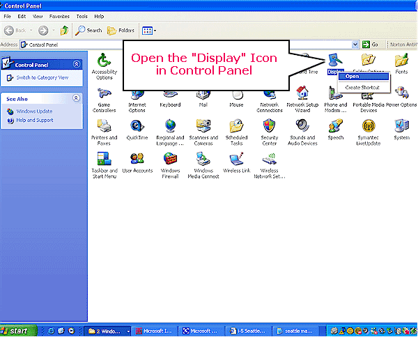The image size is (418, 337).
Task: Open Help and Support link
Action: coord(35,120)
